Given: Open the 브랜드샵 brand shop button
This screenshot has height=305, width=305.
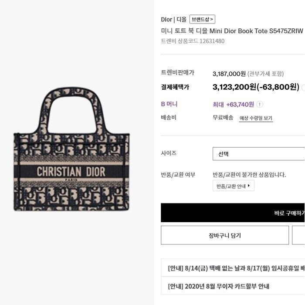Looking at the screenshot, I should point(202,19).
